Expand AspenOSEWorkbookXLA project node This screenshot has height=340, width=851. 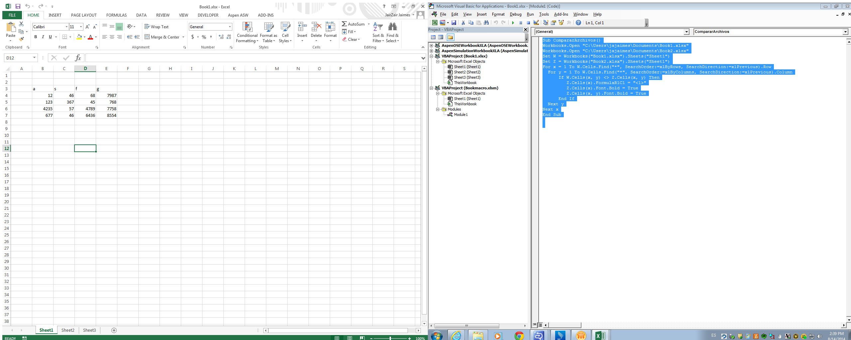tap(431, 45)
